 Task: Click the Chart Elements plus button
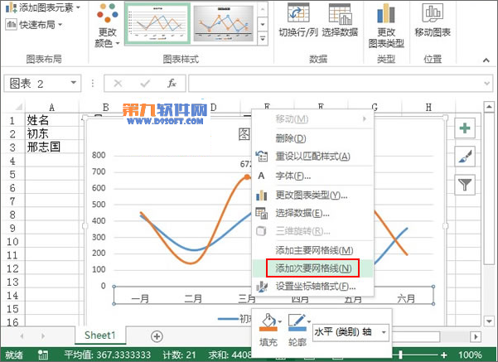[x=465, y=128]
